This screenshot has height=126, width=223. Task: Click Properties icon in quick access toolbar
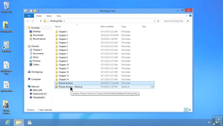coord(31,11)
